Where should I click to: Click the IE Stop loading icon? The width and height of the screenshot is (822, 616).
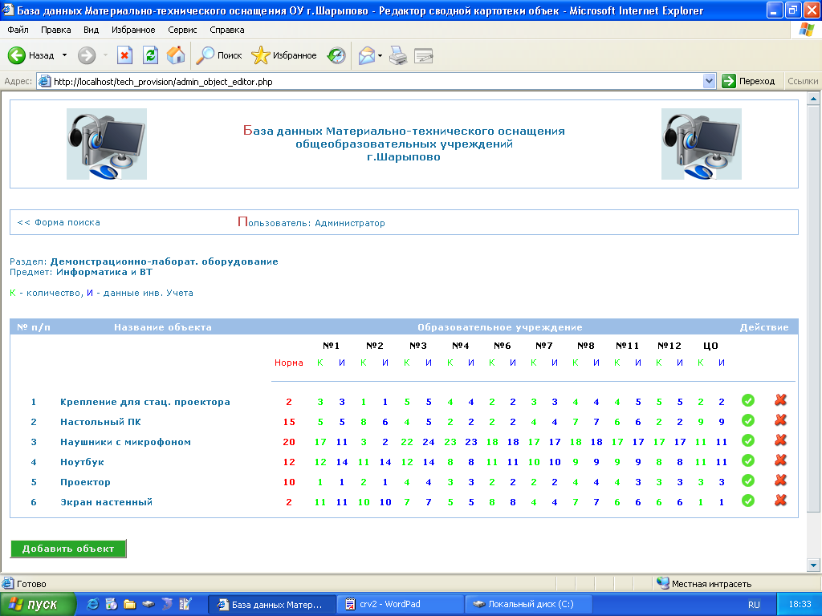(x=124, y=55)
